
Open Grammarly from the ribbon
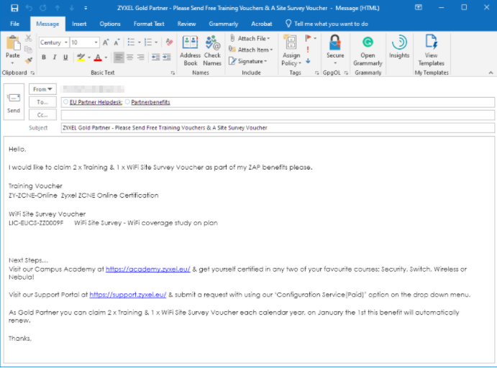[x=368, y=51]
